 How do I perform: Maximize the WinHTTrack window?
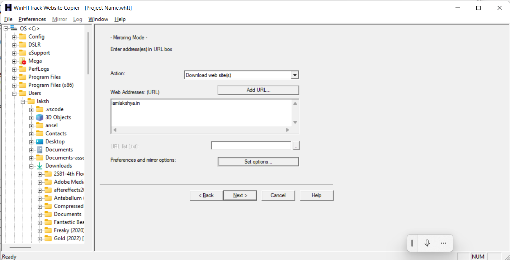click(478, 8)
